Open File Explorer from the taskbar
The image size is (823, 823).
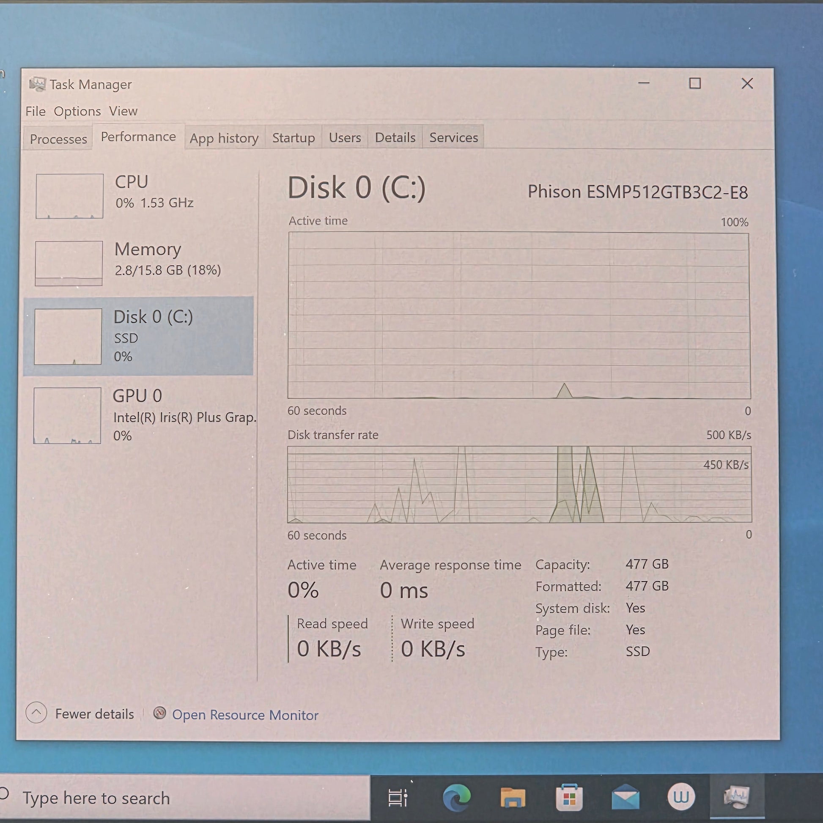[513, 797]
